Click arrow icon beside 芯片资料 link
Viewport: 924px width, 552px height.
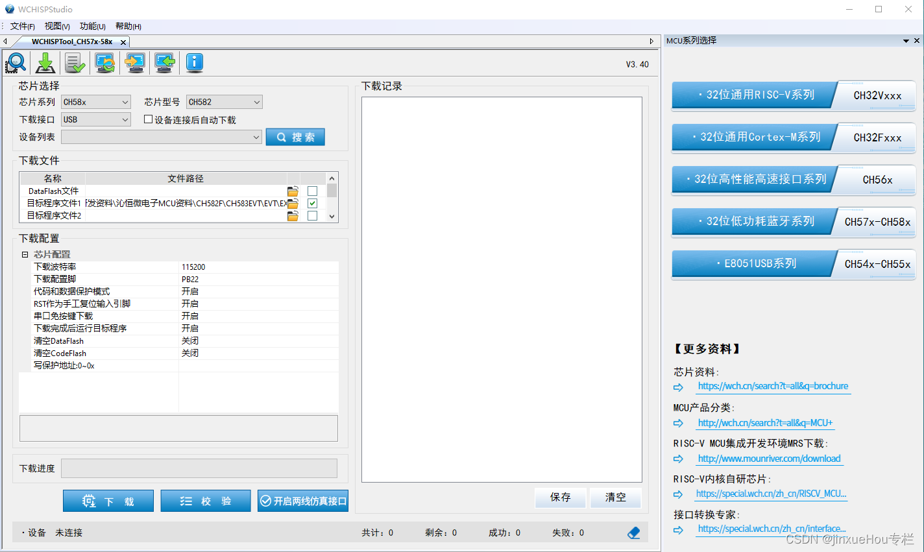[x=678, y=387]
